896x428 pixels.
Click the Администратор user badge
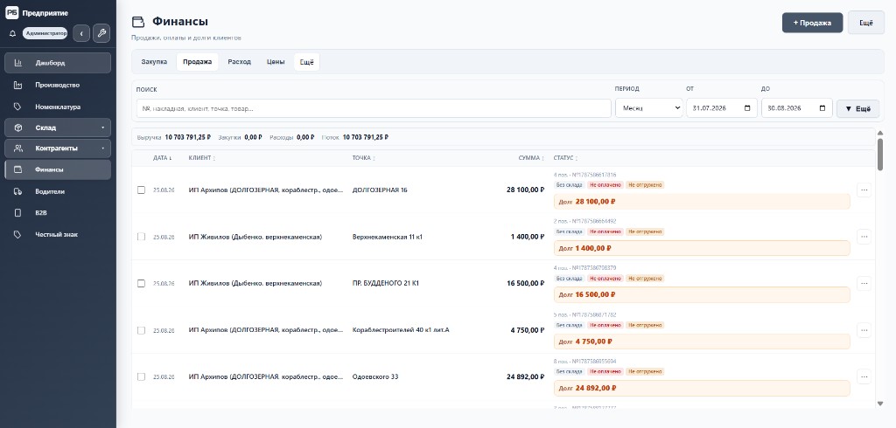[45, 34]
